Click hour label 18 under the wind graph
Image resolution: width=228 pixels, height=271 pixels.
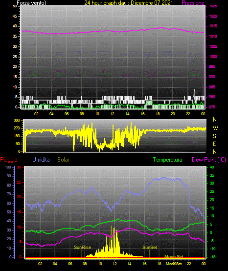(x=158, y=114)
